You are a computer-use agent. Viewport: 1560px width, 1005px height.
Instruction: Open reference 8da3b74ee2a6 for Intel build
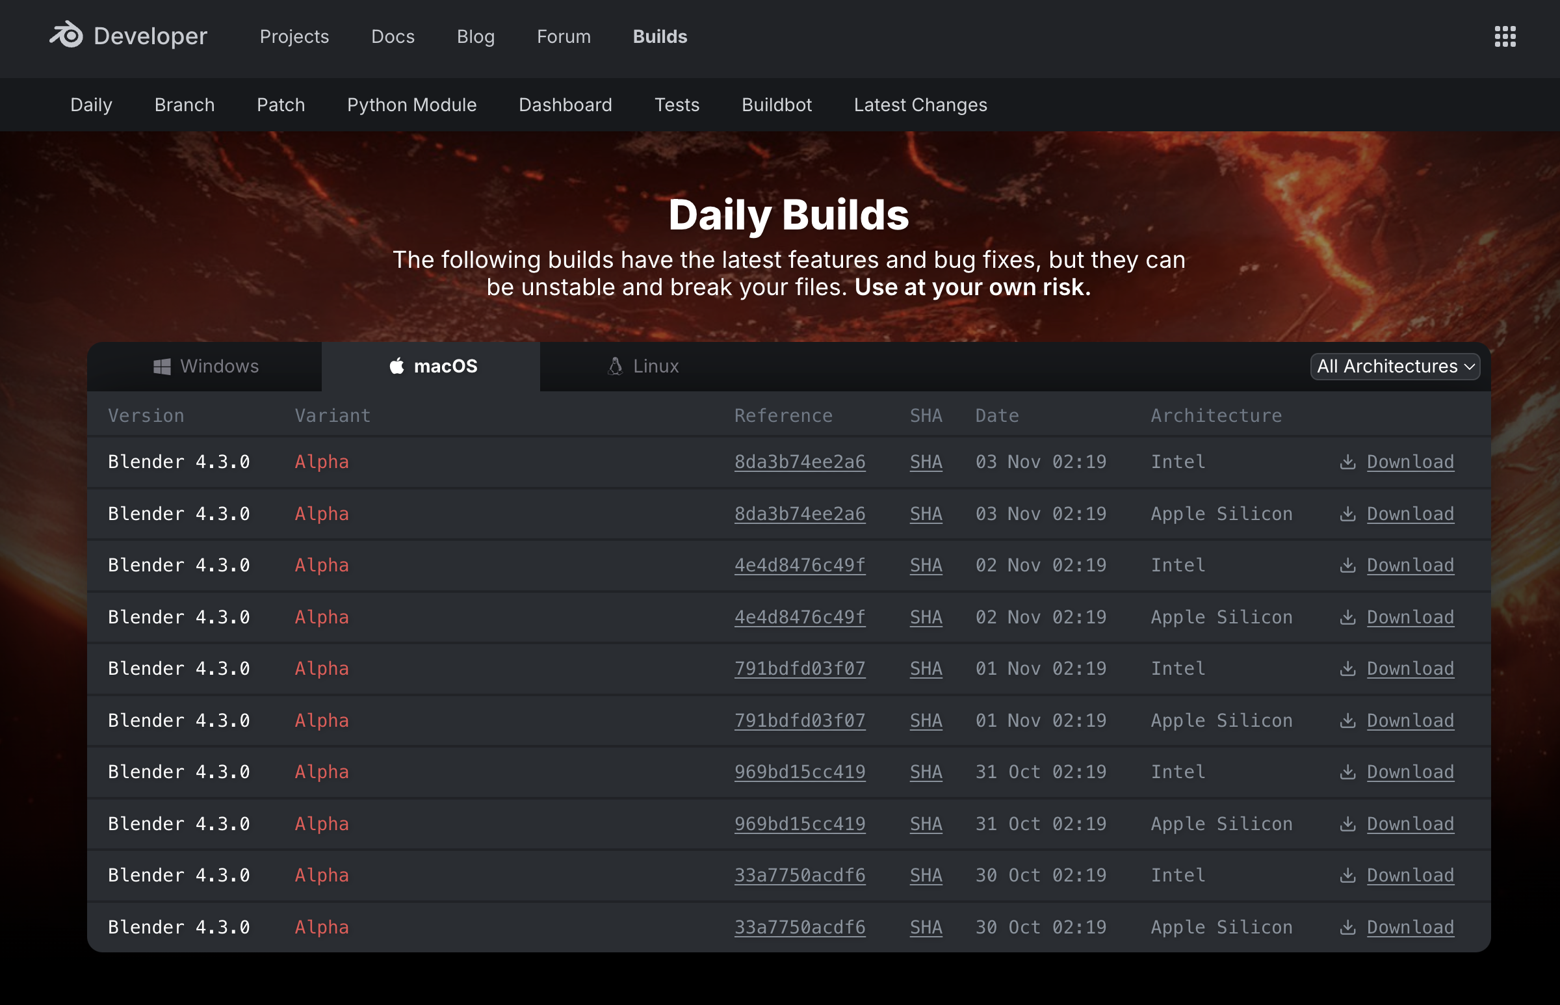800,462
